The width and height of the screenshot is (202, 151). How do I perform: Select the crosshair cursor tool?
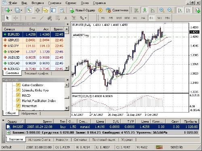(16, 18)
